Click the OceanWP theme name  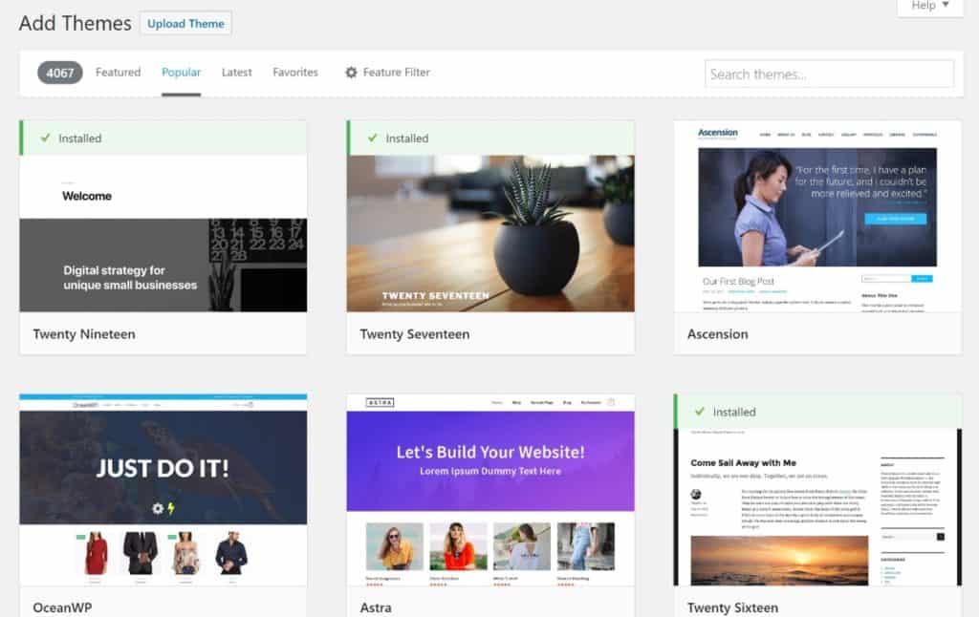coord(62,607)
